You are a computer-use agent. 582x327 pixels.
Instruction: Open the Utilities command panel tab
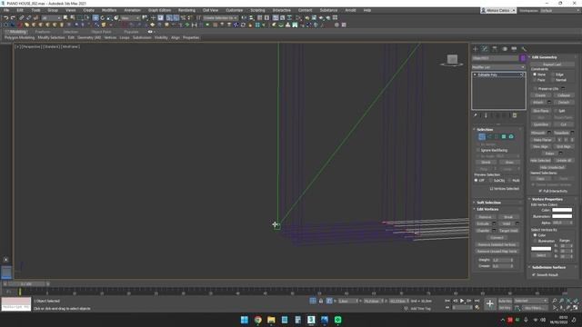point(524,49)
